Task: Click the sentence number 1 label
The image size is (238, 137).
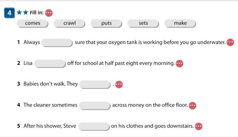Action: [x=19, y=42]
